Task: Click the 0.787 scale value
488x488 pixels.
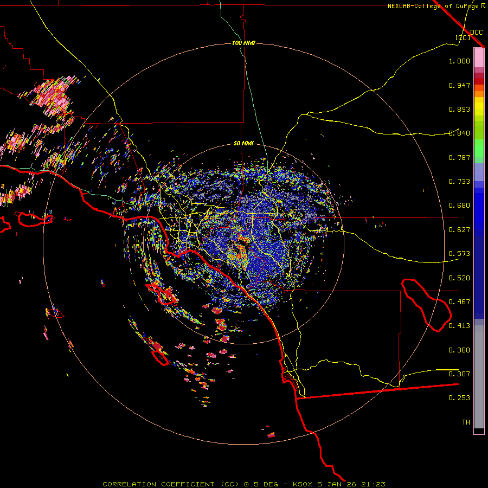Action: pos(459,157)
